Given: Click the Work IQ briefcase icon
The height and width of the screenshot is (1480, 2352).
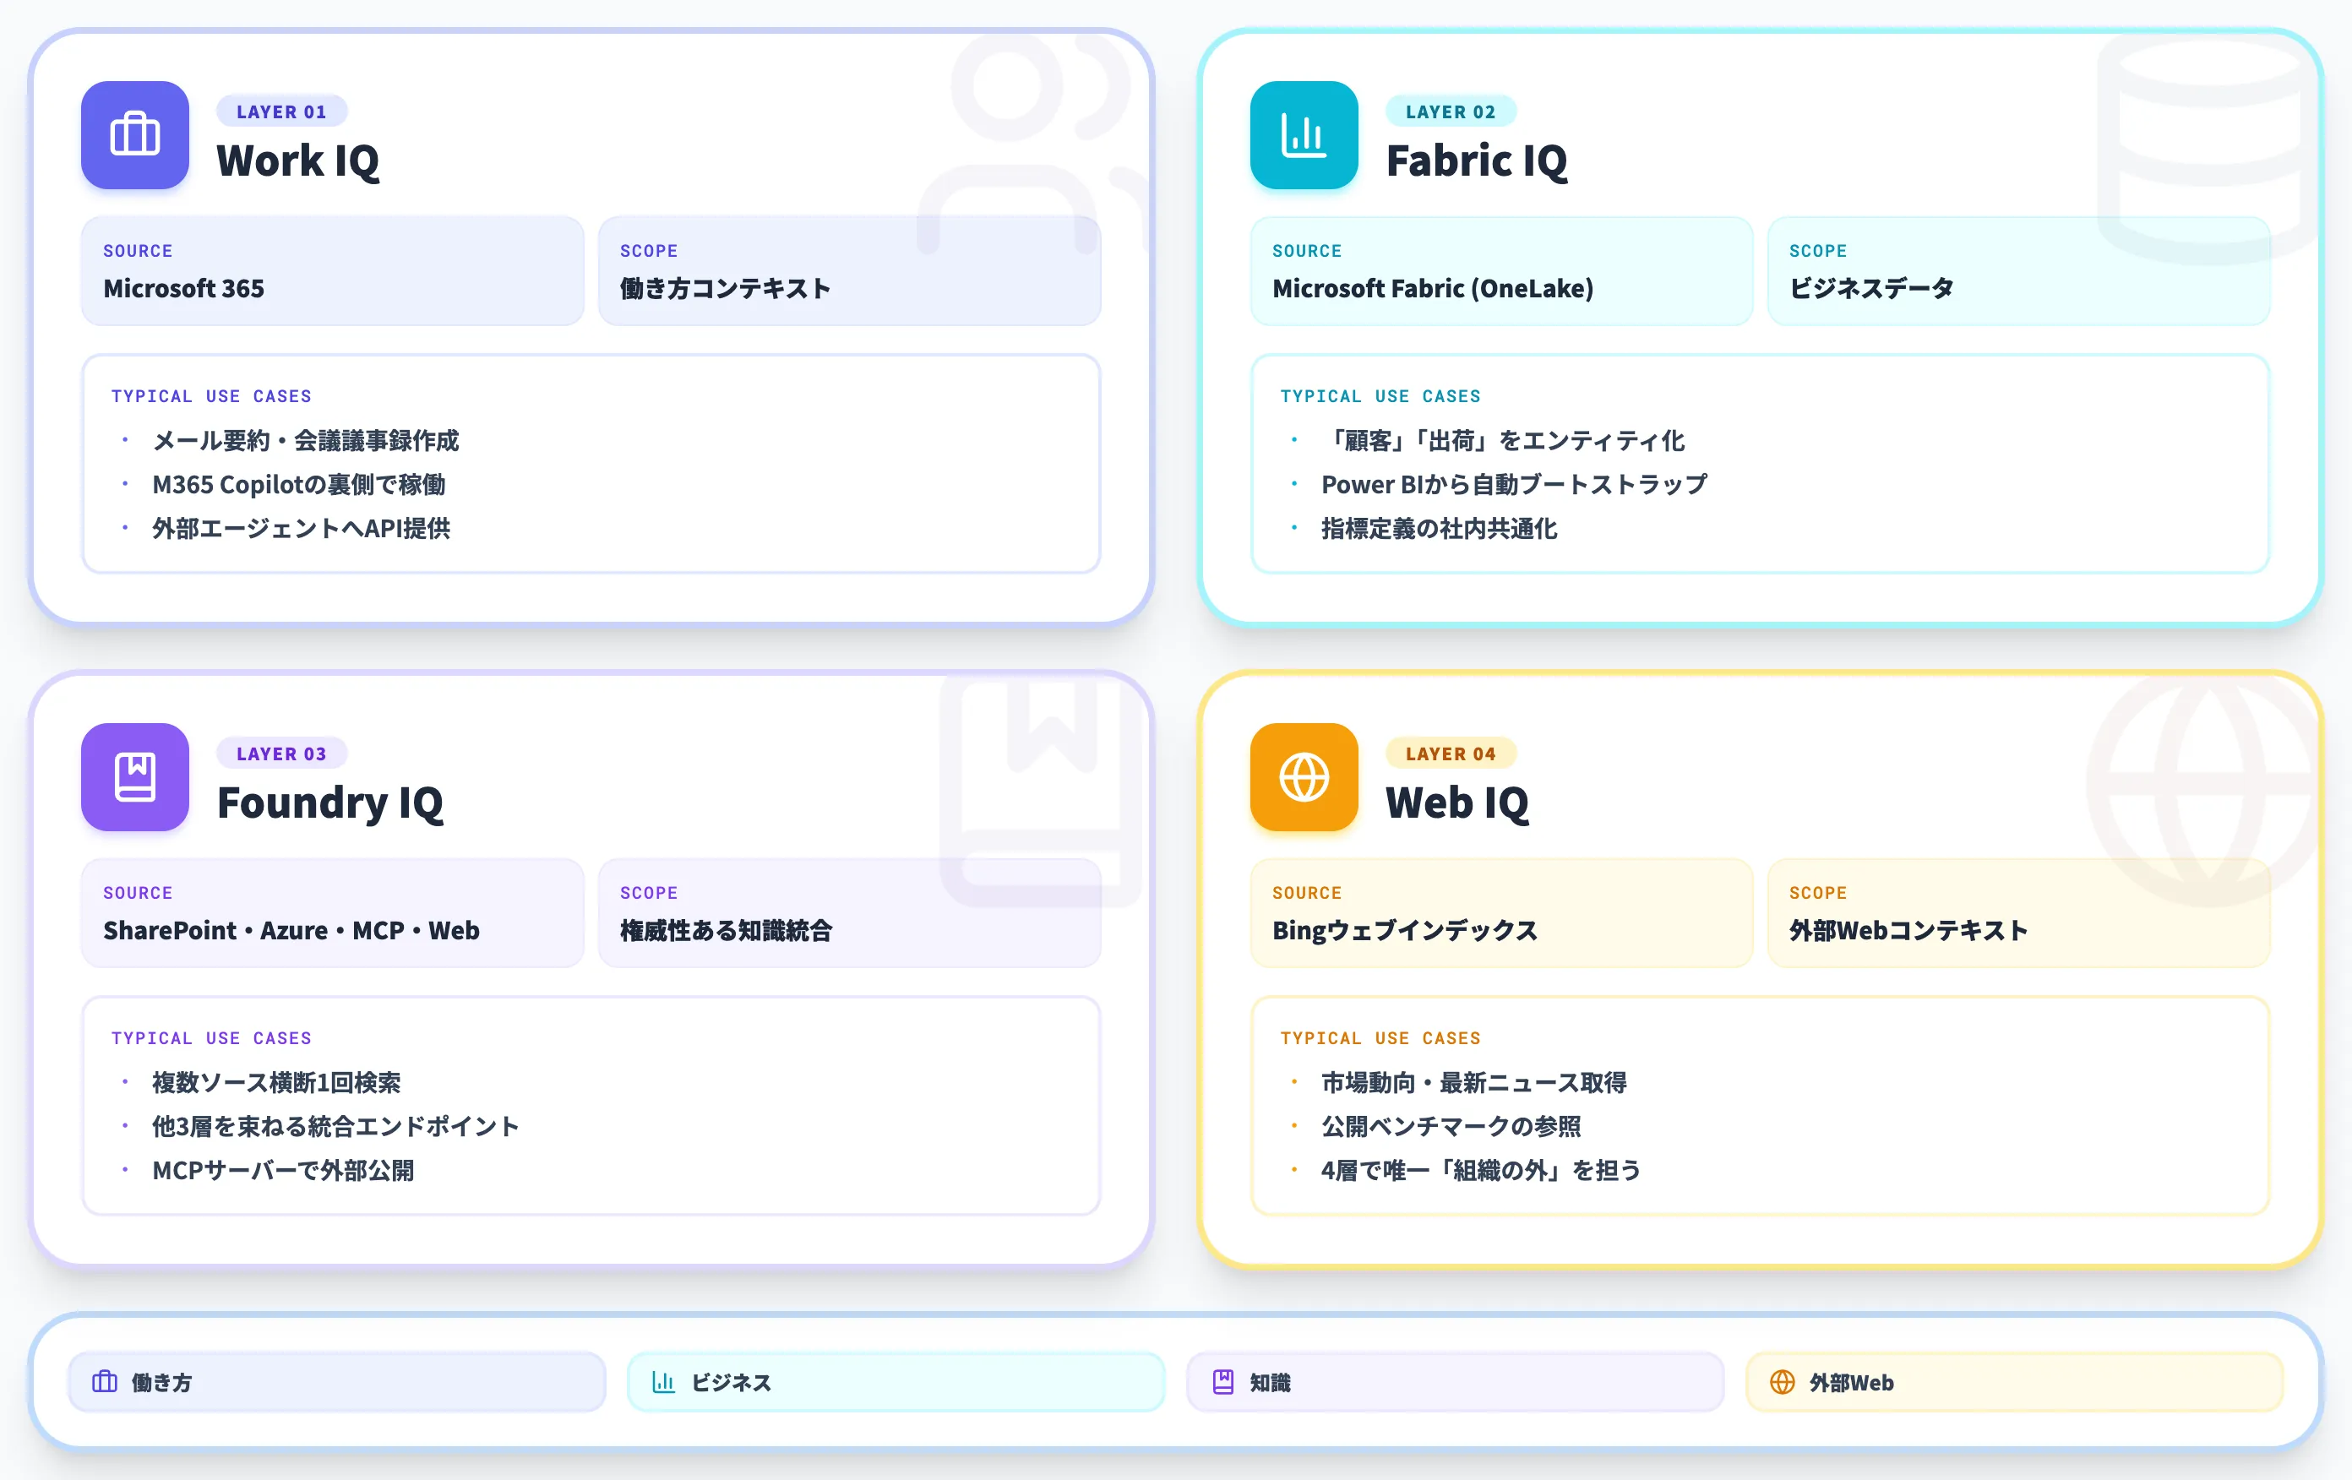Looking at the screenshot, I should (135, 135).
